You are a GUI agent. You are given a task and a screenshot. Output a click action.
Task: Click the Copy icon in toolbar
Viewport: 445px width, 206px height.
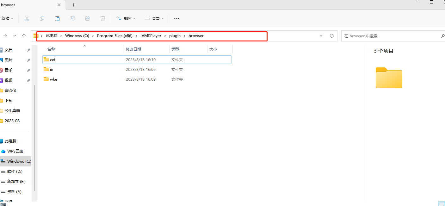tap(42, 18)
